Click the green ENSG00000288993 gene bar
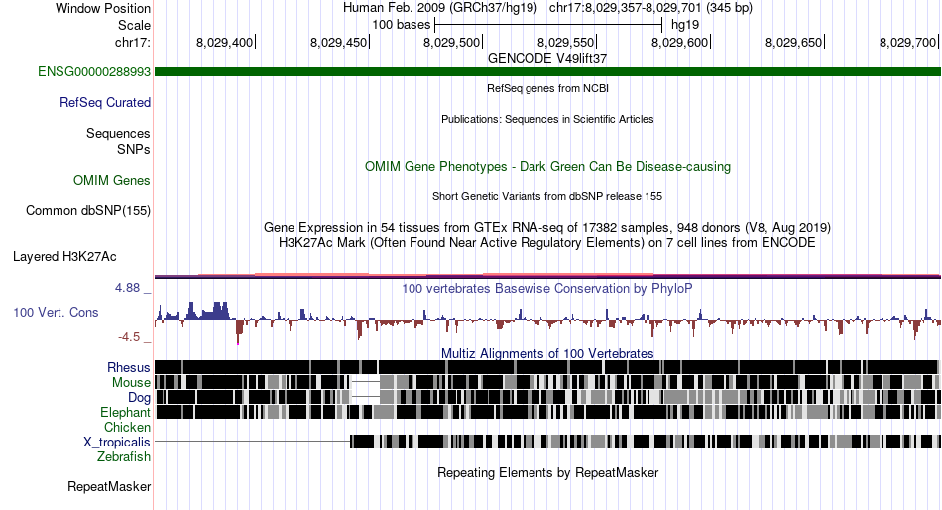Screen dimensions: 942x510 [547, 72]
